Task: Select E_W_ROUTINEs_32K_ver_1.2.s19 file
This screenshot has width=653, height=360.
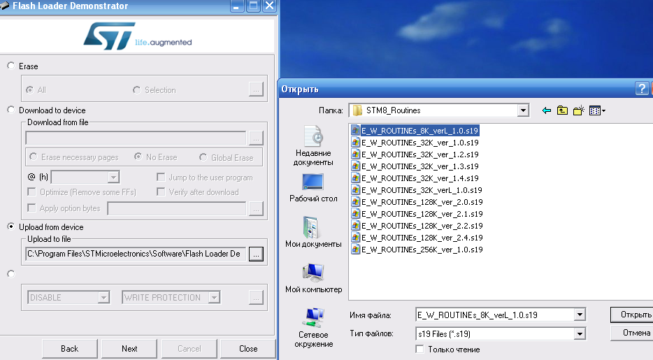Action: (x=419, y=154)
